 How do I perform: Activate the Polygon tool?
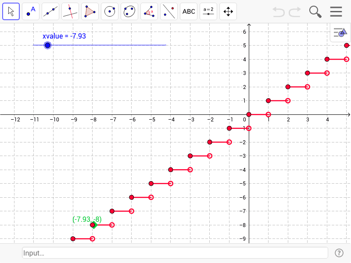pyautogui.click(x=90, y=11)
